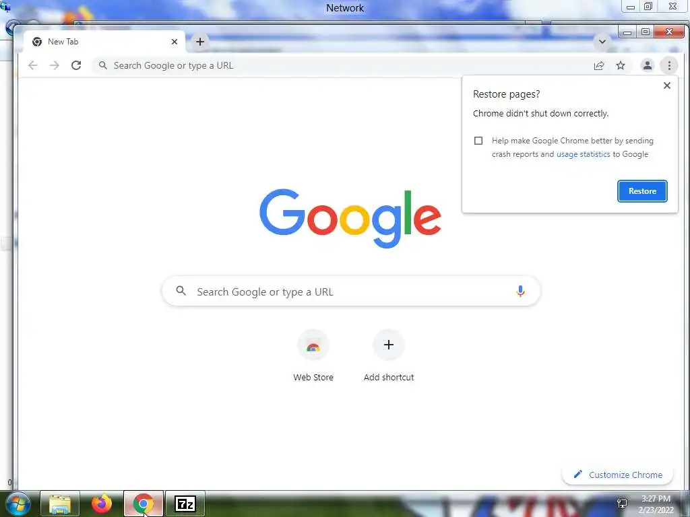
Task: Open a new tab with the plus button
Action: (x=199, y=42)
